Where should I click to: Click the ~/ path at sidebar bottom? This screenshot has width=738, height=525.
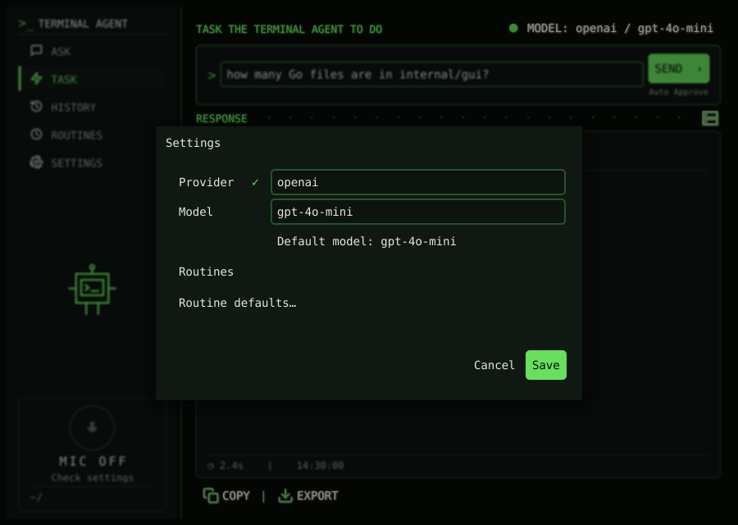tap(35, 497)
